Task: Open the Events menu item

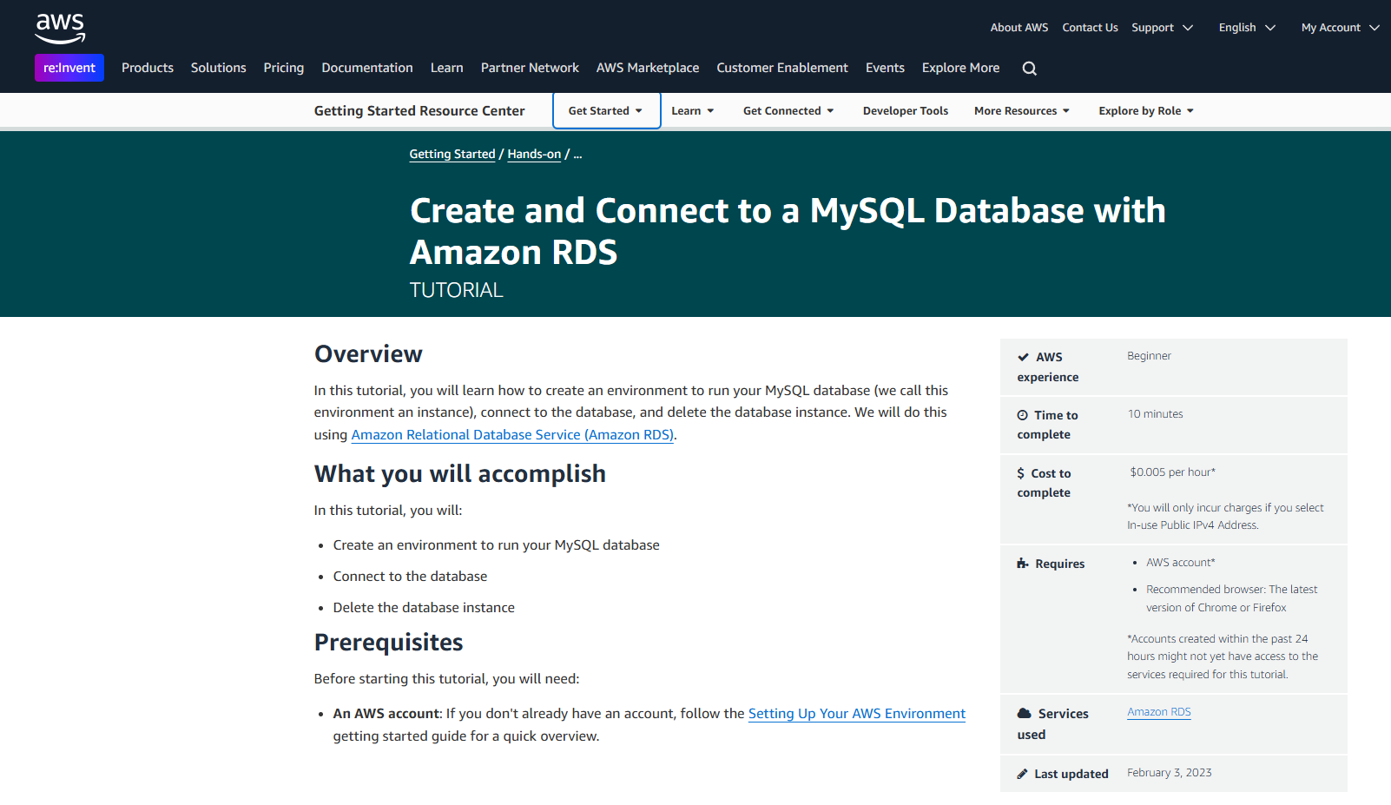Action: [x=885, y=68]
